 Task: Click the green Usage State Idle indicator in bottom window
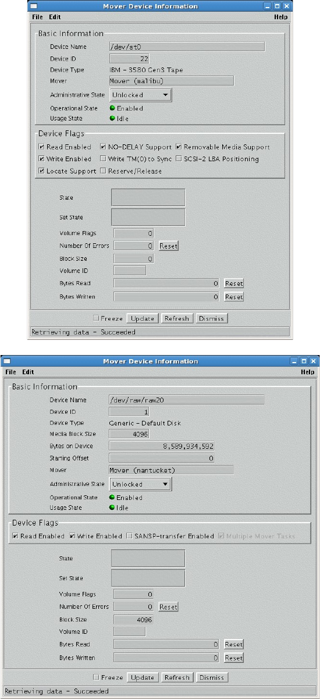[x=112, y=508]
